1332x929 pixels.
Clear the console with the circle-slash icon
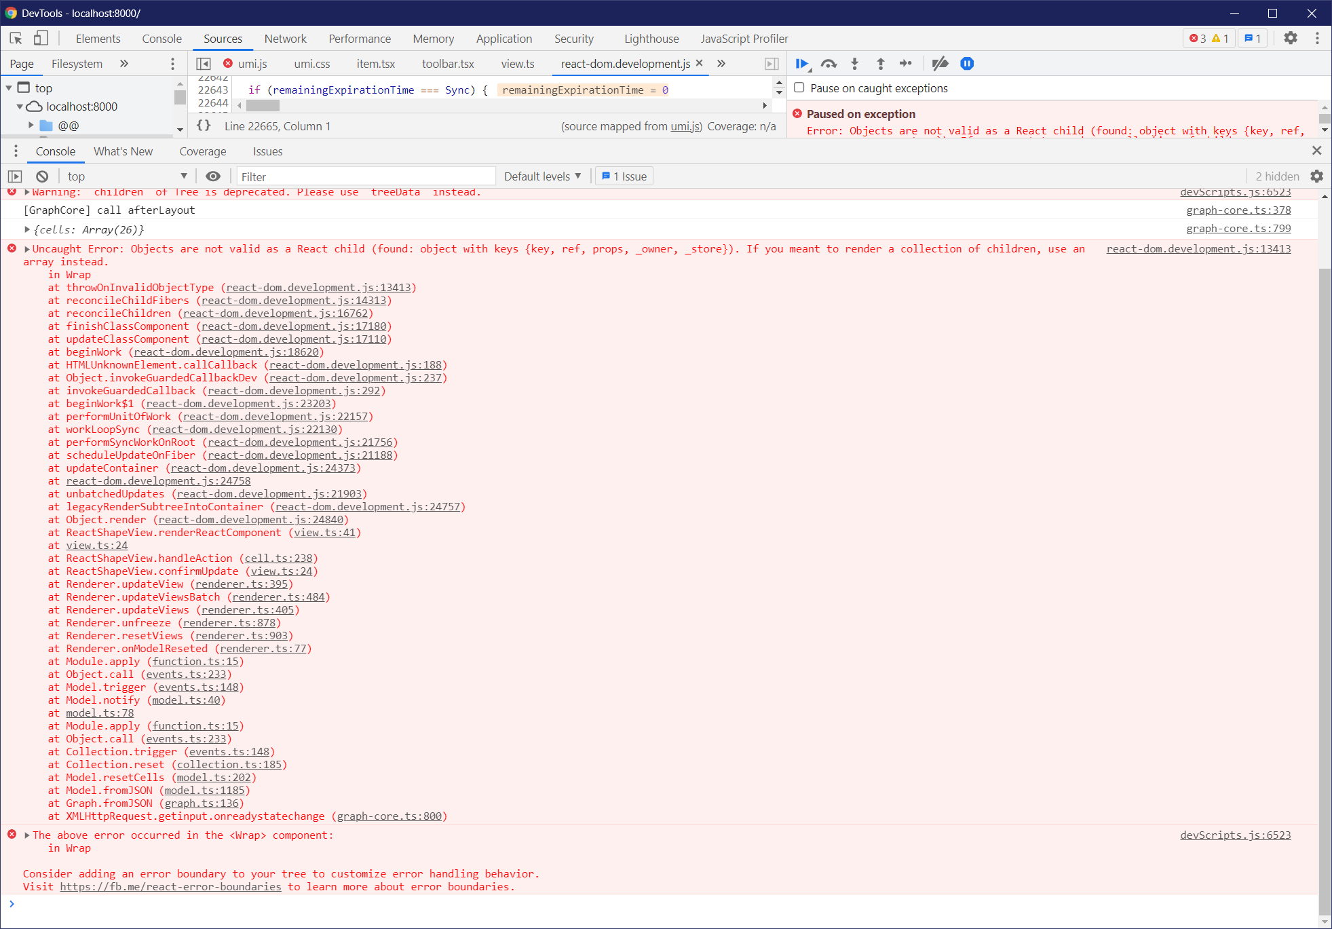click(x=42, y=176)
